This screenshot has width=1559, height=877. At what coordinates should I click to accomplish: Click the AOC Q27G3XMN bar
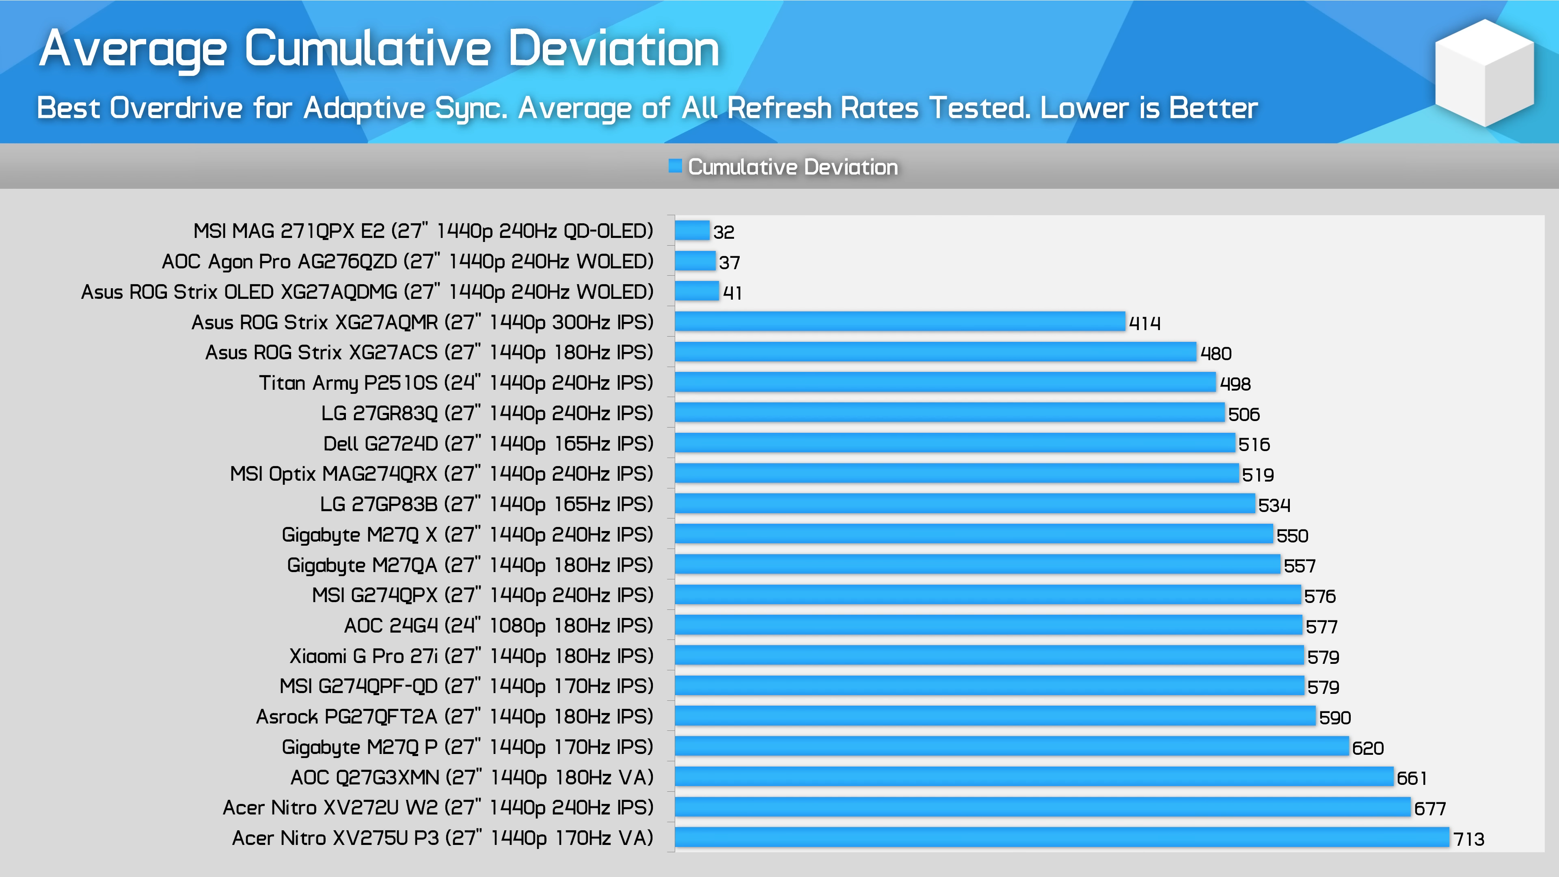pos(1034,777)
